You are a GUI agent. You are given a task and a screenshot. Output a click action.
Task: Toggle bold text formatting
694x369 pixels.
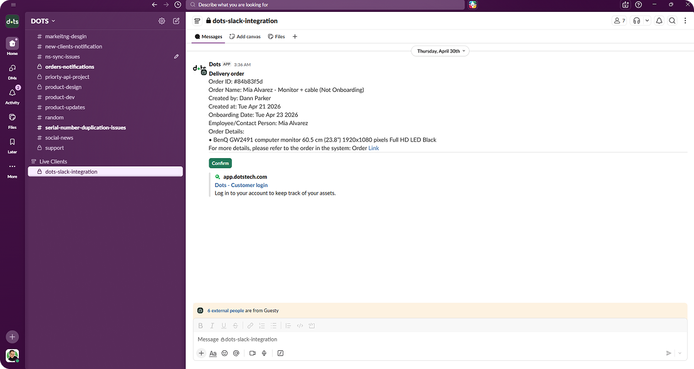point(201,326)
